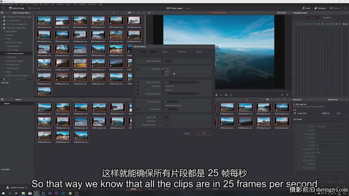Select the Auto data levels radio button
This screenshot has width=349, height=196.
163,69
